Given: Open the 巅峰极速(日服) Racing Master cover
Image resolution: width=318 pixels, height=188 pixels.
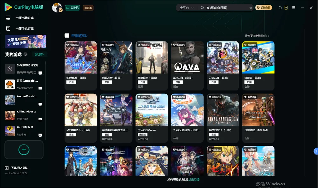Looking at the screenshot, I should 152,57.
